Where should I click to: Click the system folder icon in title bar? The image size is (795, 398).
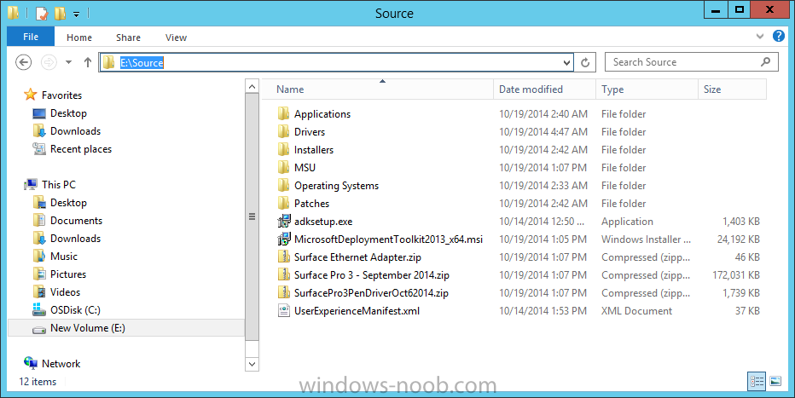(14, 13)
